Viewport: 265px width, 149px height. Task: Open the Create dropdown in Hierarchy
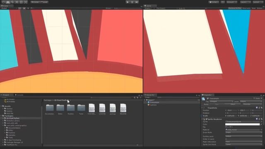pos(148,98)
